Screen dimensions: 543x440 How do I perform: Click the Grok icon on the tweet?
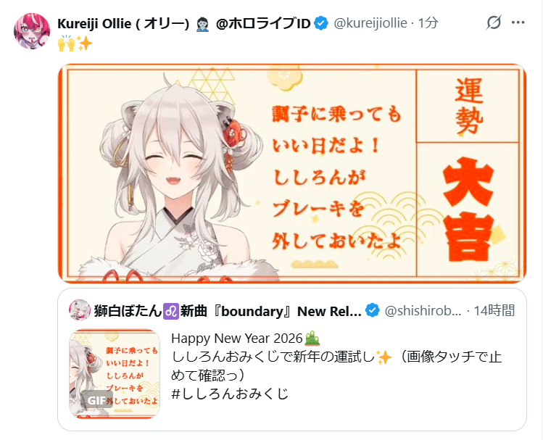pyautogui.click(x=494, y=22)
